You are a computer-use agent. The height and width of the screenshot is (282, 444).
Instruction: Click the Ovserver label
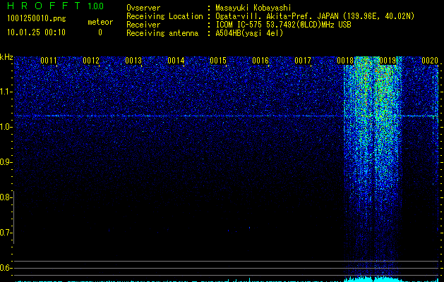point(143,8)
